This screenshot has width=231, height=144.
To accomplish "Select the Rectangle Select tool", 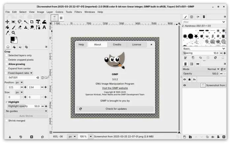I will pyautogui.click(x=13, y=22).
